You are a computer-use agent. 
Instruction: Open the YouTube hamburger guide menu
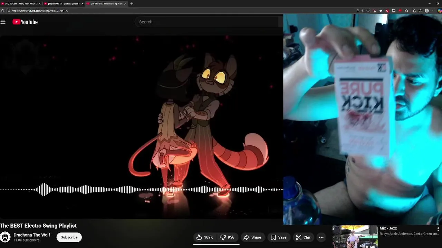tap(3, 22)
